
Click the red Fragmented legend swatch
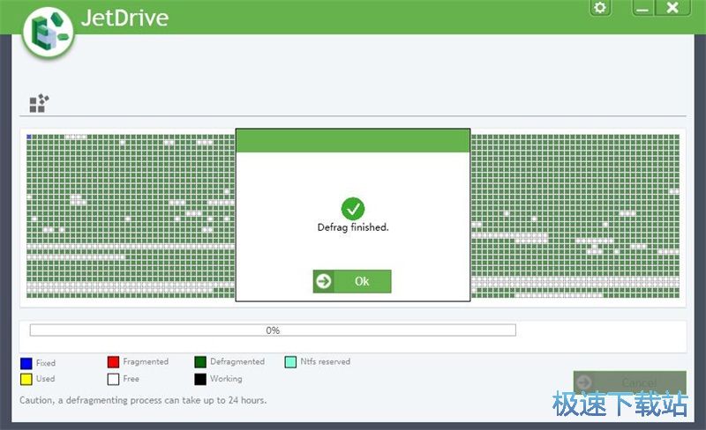pos(114,362)
